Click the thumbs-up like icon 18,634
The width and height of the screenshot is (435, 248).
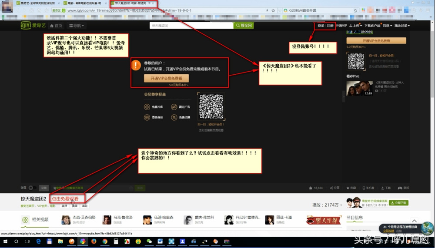click(x=310, y=188)
